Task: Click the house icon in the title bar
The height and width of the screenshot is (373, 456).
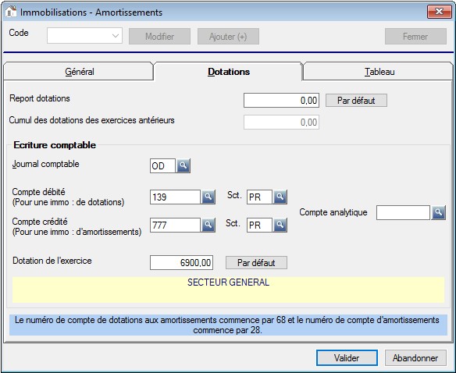Action: tap(11, 12)
